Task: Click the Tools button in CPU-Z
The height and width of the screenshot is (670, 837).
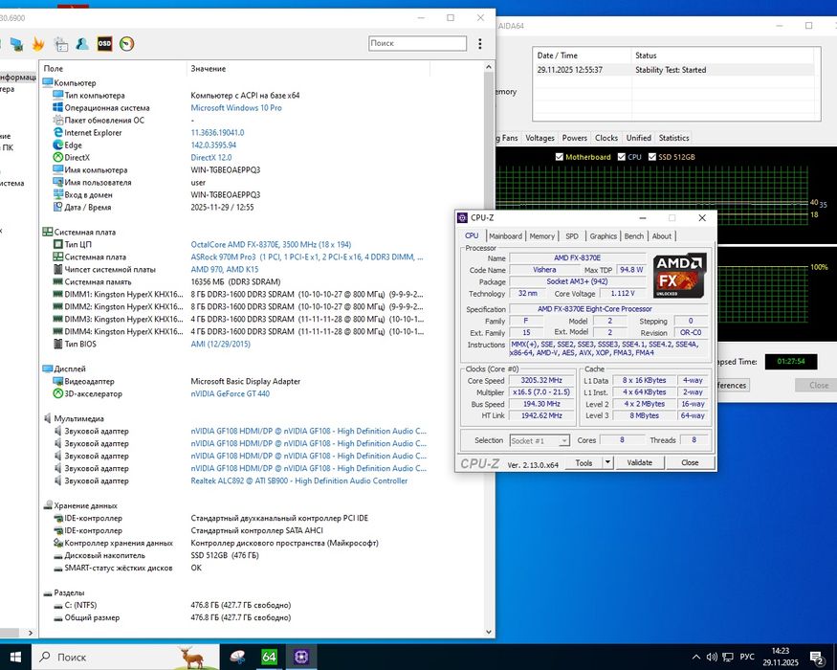Action: tap(584, 462)
